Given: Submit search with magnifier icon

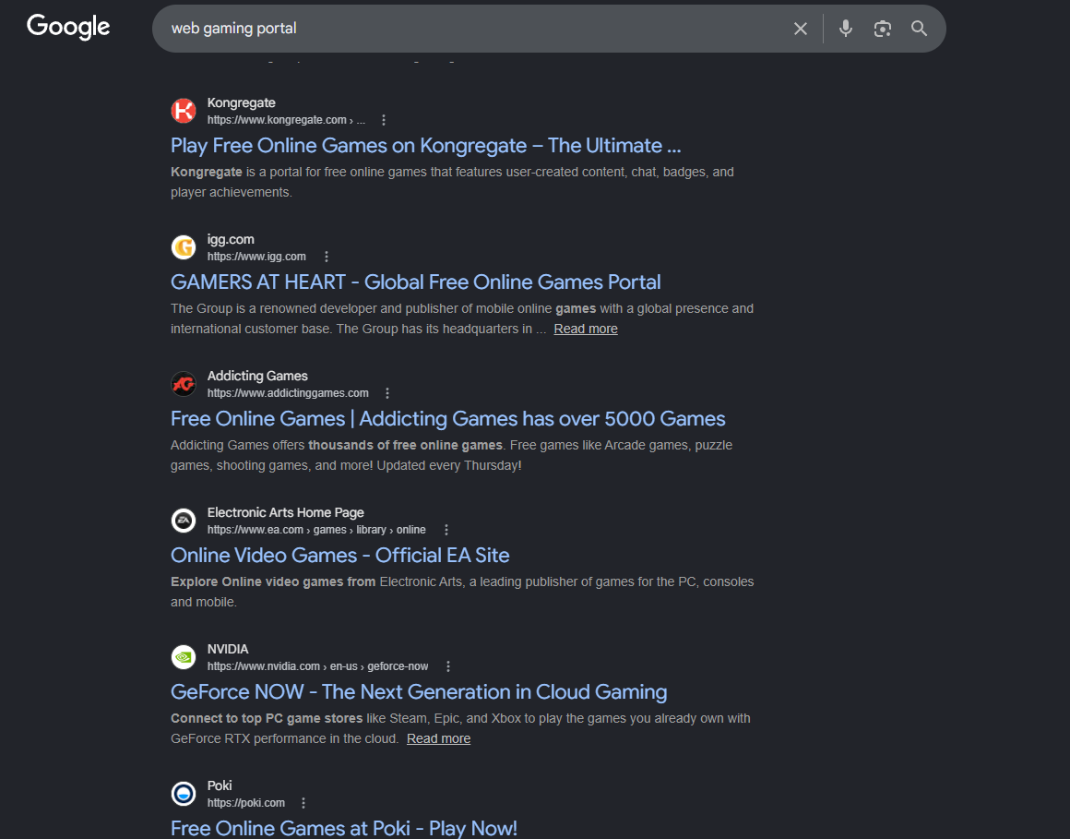Looking at the screenshot, I should 920,29.
